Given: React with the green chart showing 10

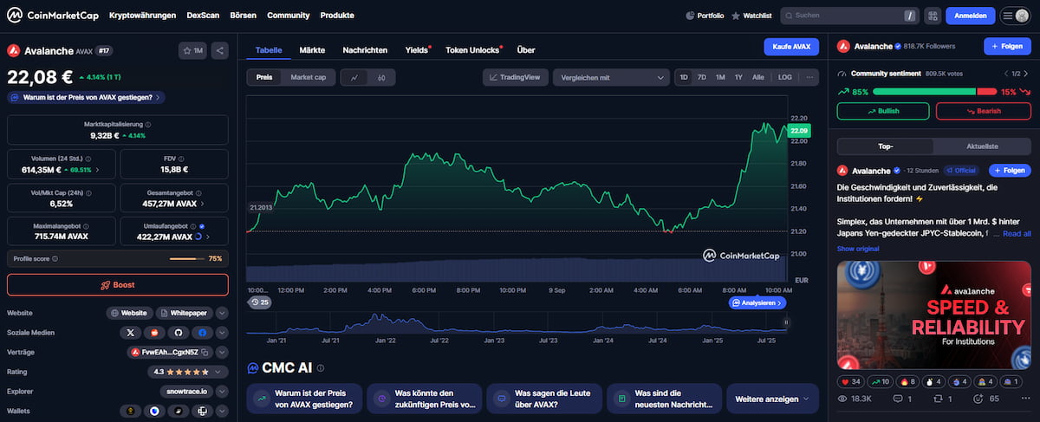Looking at the screenshot, I should (x=882, y=381).
